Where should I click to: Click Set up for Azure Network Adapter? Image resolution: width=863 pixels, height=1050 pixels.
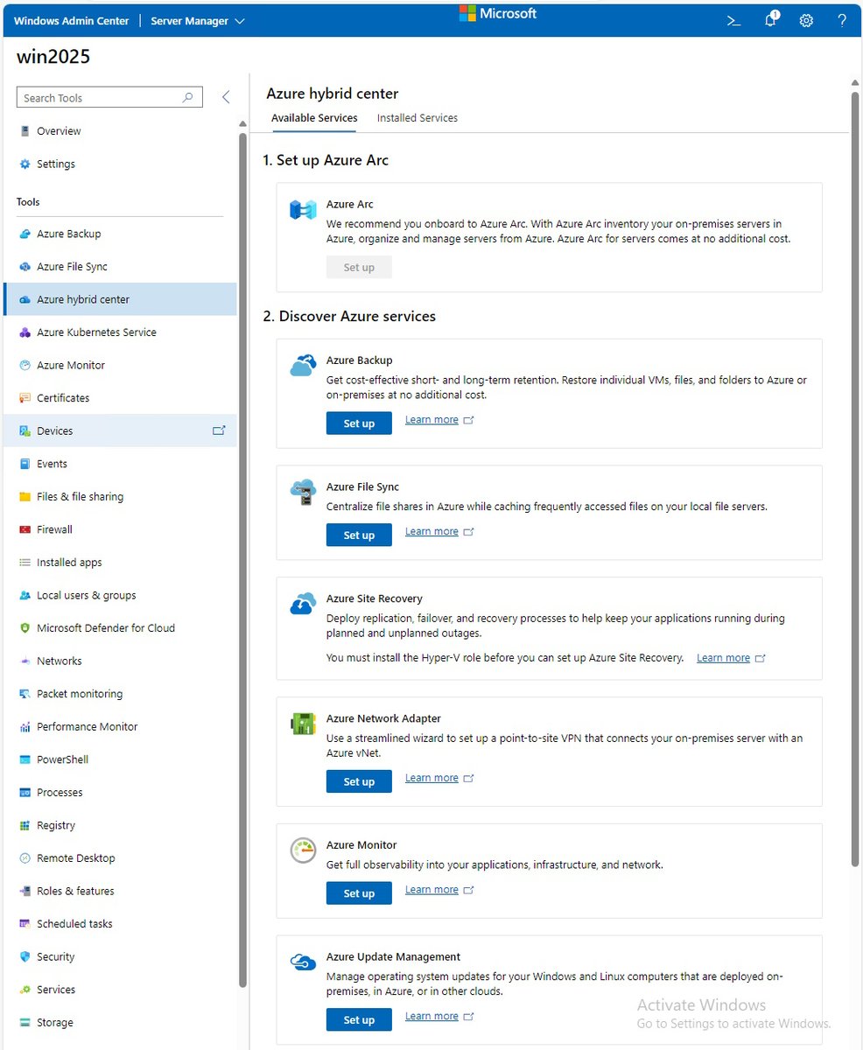359,782
